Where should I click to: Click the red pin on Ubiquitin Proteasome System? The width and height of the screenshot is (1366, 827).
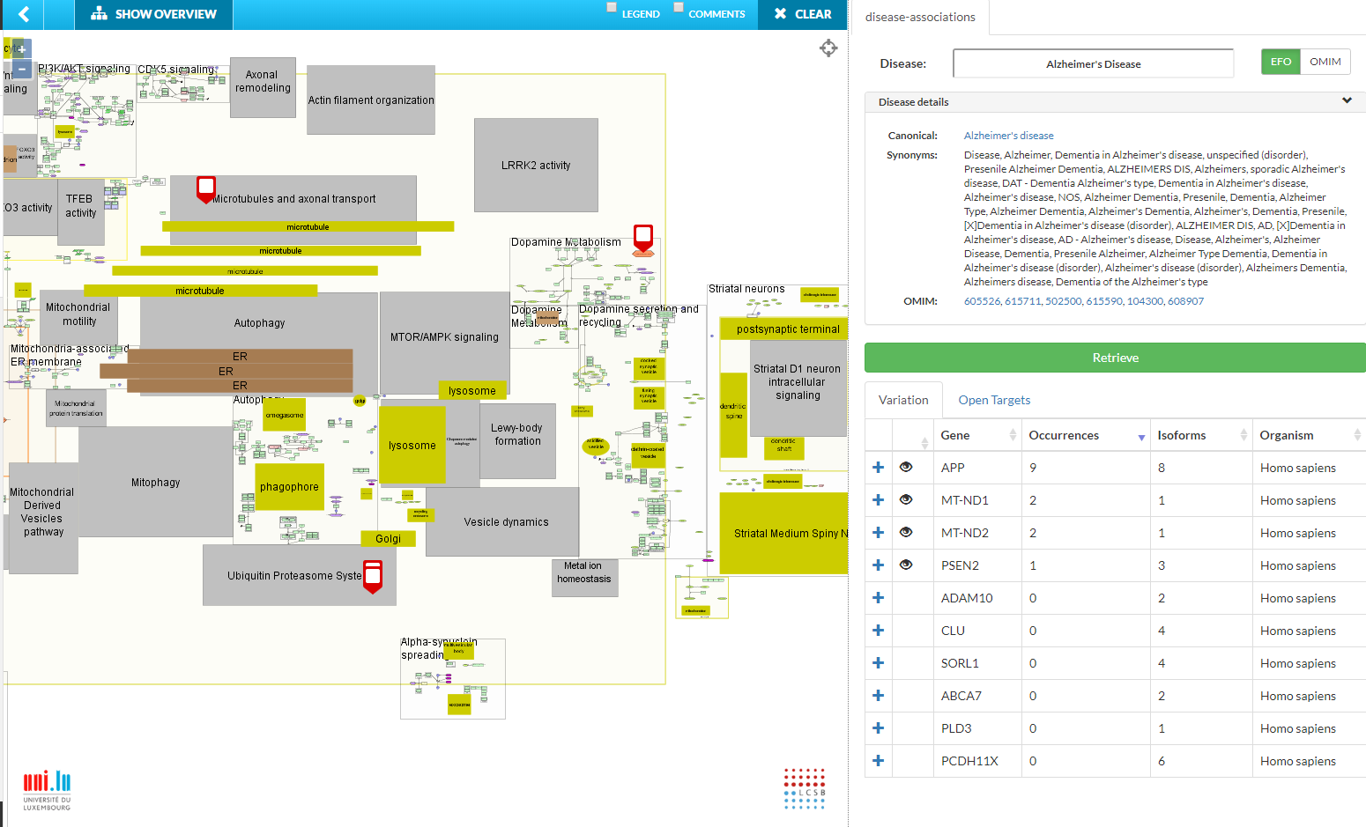373,574
